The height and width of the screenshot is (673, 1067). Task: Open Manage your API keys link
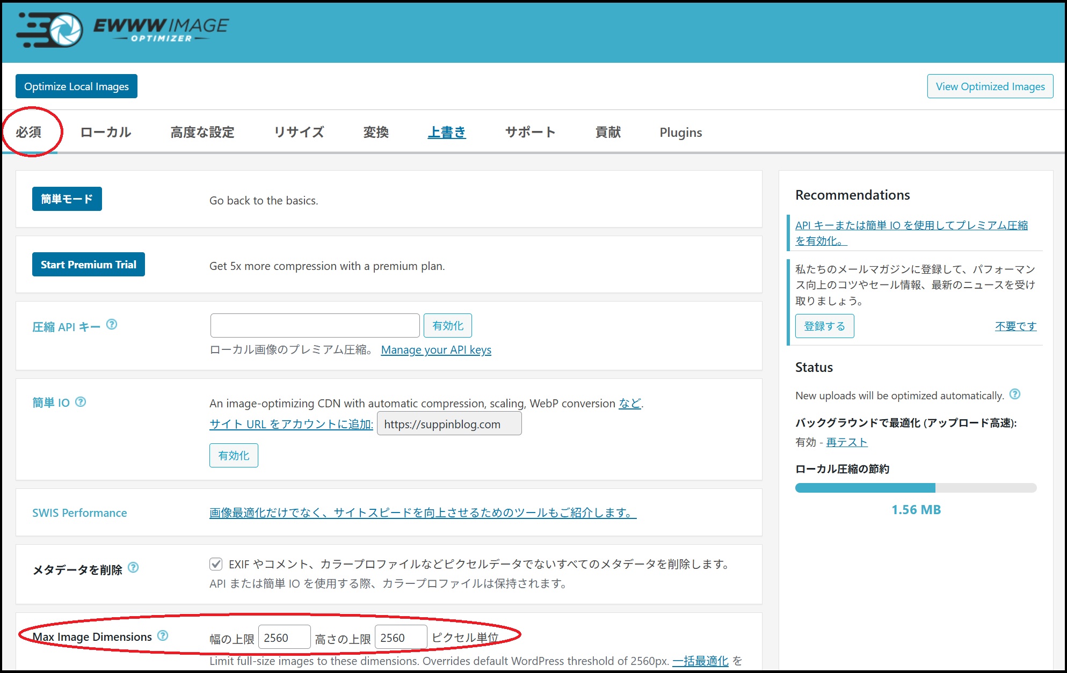(x=435, y=349)
